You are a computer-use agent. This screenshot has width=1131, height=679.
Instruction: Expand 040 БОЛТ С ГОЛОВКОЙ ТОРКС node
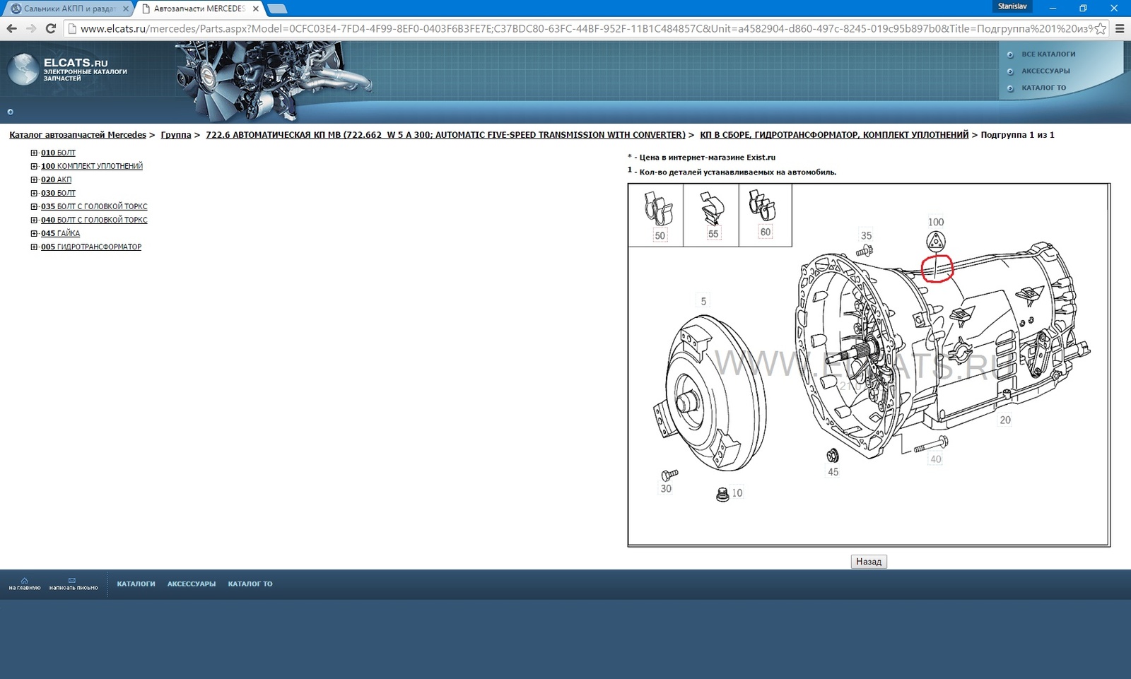tap(34, 220)
